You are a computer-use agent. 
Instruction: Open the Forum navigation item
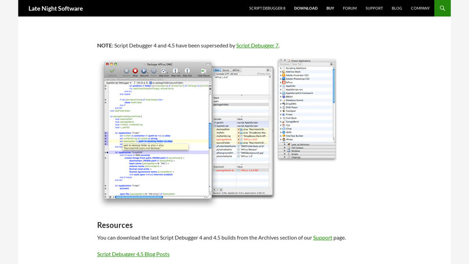click(350, 8)
